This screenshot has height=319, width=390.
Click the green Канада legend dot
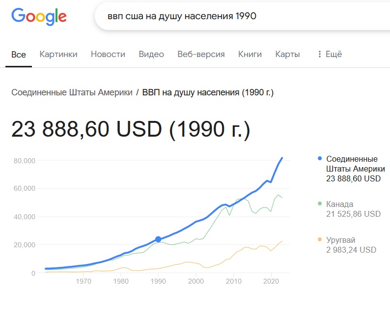point(320,204)
